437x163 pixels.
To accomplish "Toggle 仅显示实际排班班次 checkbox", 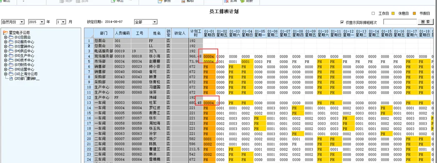I will coord(342,22).
